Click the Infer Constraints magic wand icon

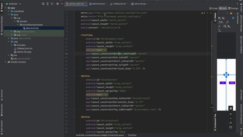coord(219,26)
